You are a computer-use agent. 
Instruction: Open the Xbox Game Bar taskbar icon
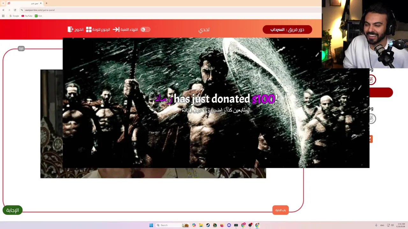(236, 225)
